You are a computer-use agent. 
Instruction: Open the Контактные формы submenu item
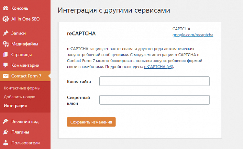(x=22, y=88)
